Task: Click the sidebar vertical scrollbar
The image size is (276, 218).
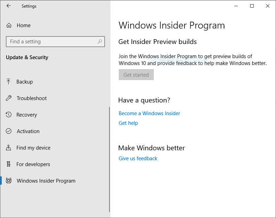Action: point(109,159)
